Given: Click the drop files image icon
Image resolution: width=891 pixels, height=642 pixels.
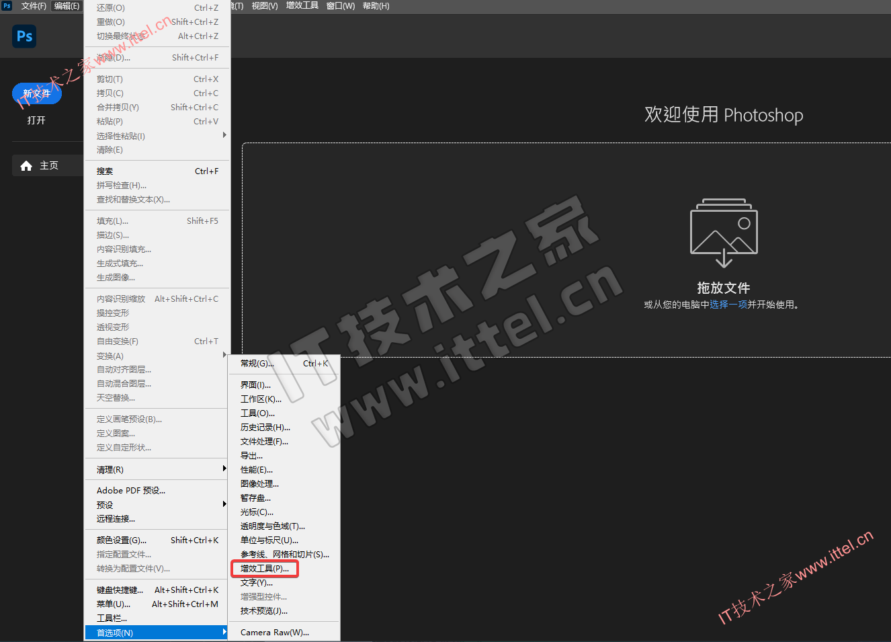Looking at the screenshot, I should point(724,233).
